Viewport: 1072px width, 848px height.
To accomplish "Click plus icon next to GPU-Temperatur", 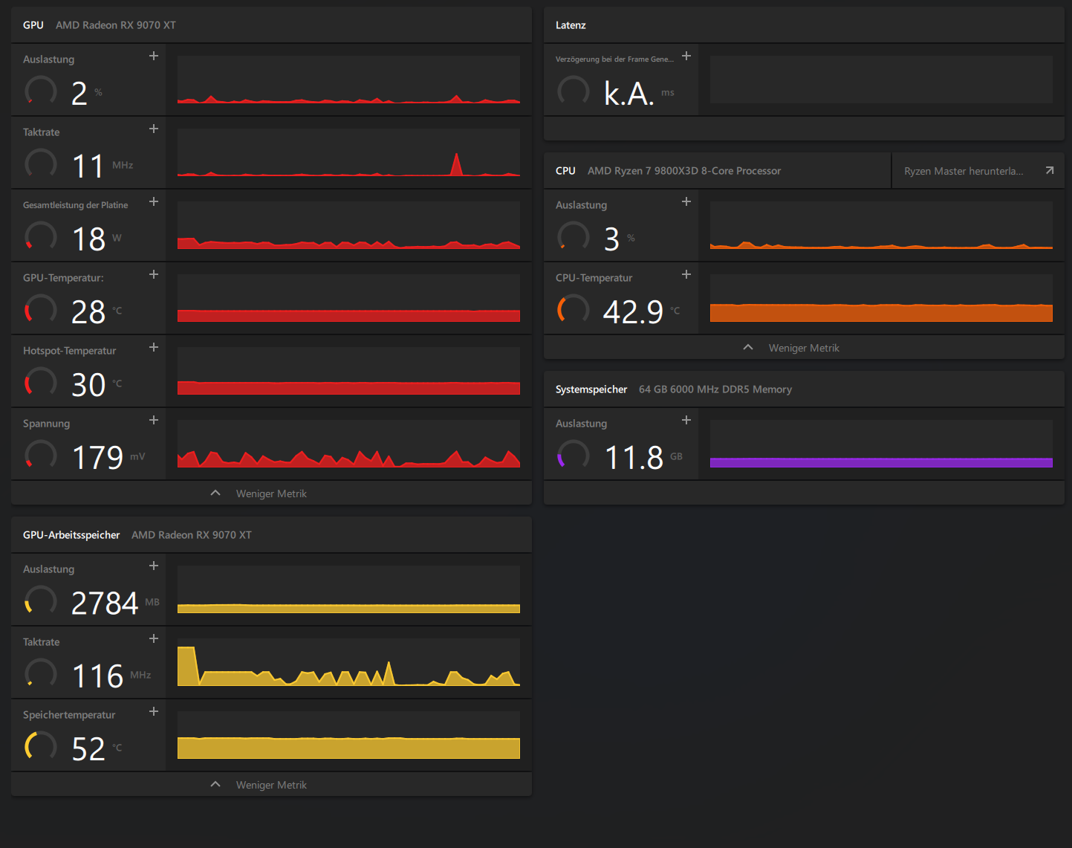I will 154,274.
